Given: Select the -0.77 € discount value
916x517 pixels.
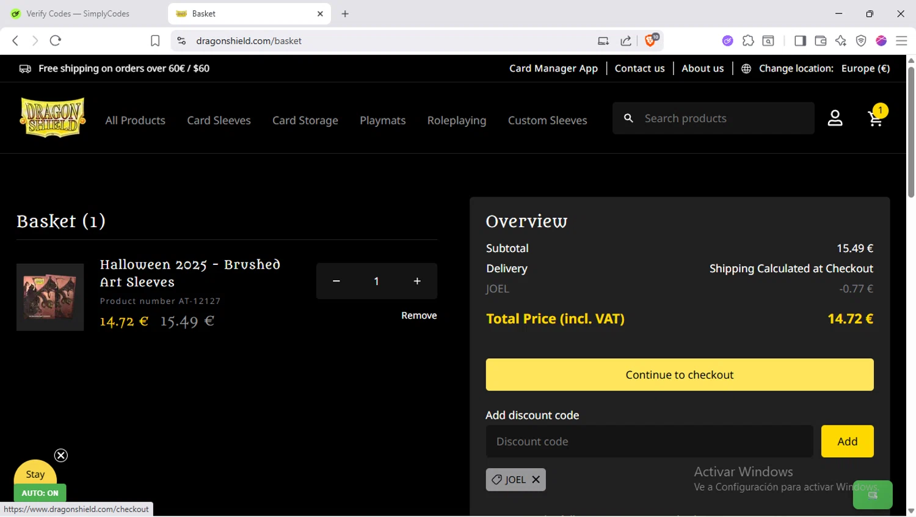Looking at the screenshot, I should point(856,289).
